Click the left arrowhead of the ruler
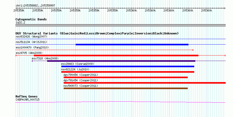This screenshot has width=233, height=117. tap(16, 8)
